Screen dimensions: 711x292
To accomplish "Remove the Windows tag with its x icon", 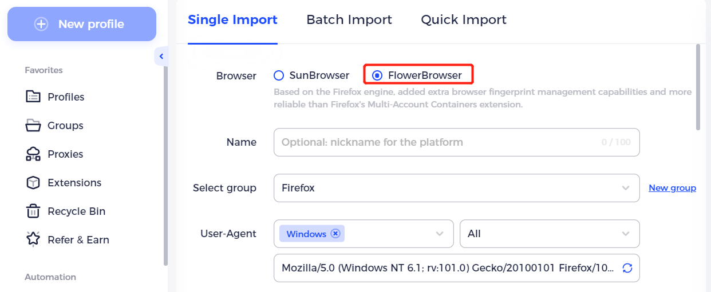I will click(x=335, y=234).
